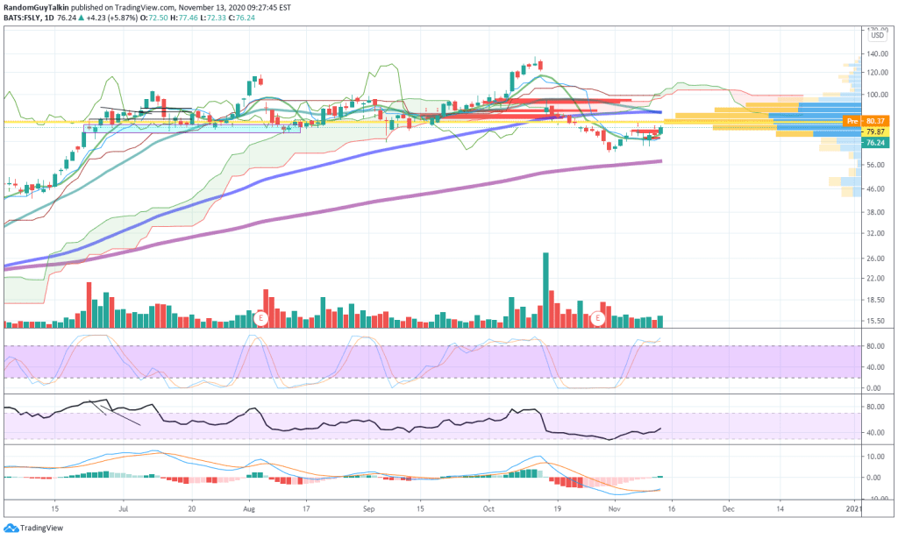
Task: Click the TradingView logo icon
Action: 11,528
